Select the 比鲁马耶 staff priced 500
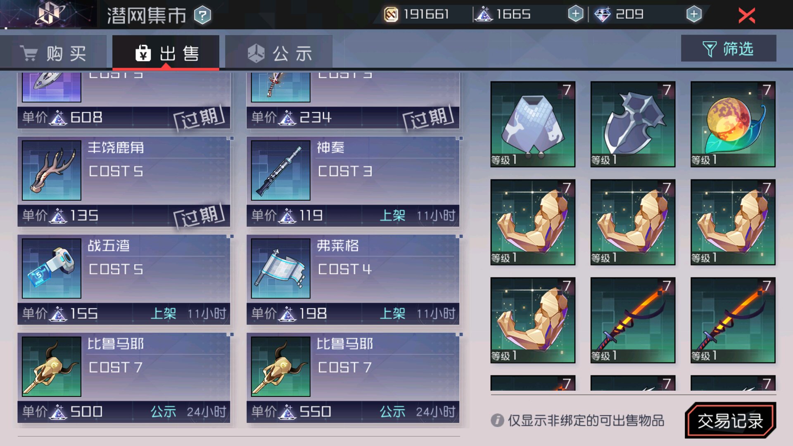The width and height of the screenshot is (793, 446). coord(124,378)
